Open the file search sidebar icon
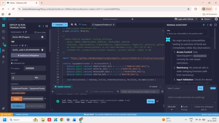 tap(4, 38)
